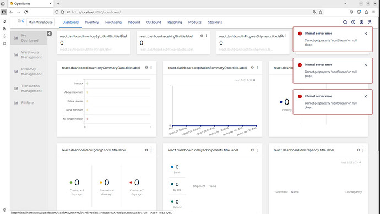
Task: Click the page translate icon in address bar
Action: point(314,12)
